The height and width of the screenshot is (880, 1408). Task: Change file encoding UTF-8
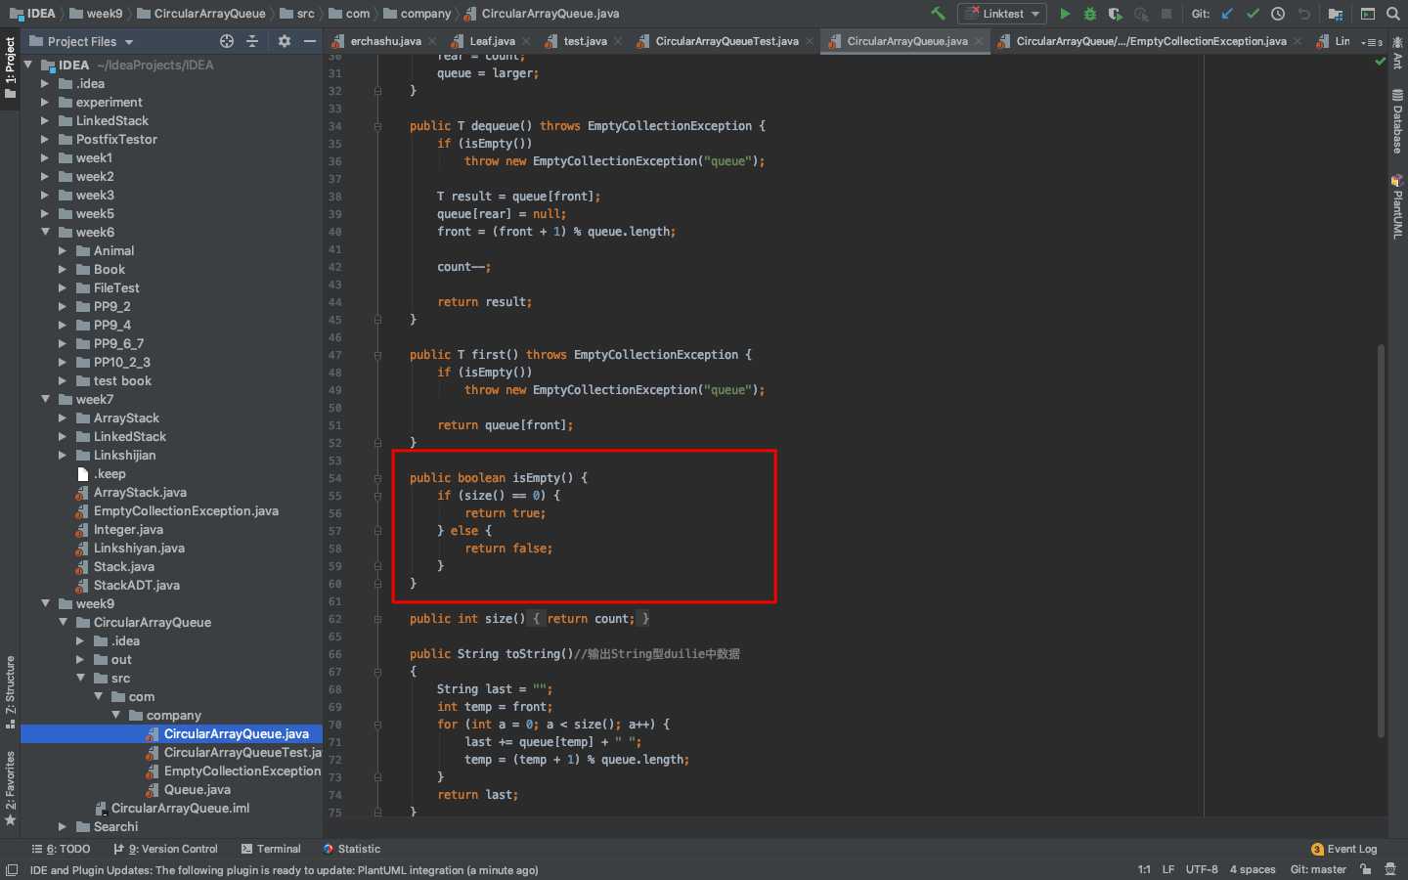tap(1202, 869)
